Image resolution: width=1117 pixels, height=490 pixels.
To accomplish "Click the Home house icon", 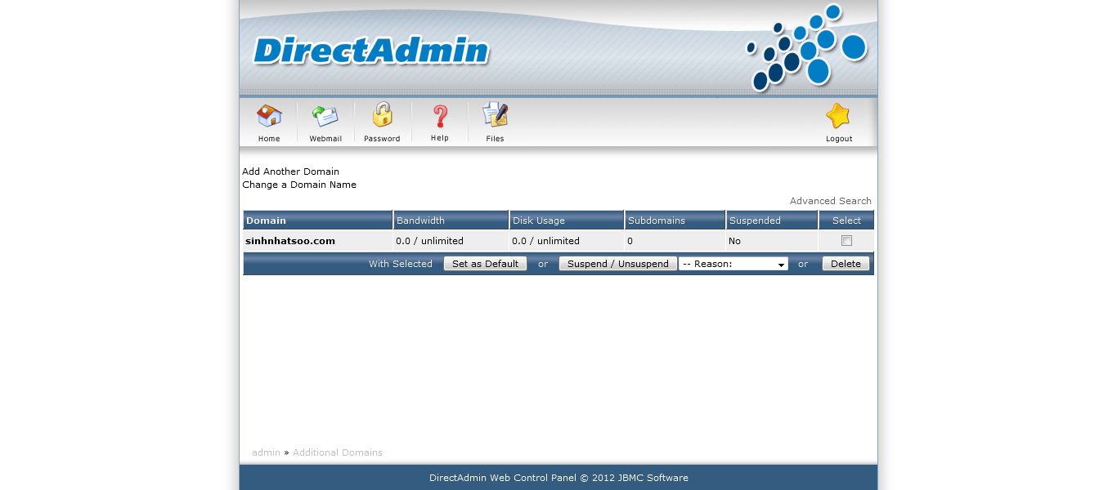I will [x=269, y=117].
